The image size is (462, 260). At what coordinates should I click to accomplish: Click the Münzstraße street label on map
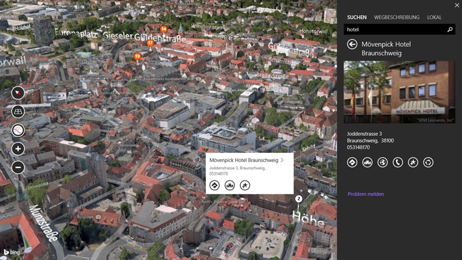44,223
